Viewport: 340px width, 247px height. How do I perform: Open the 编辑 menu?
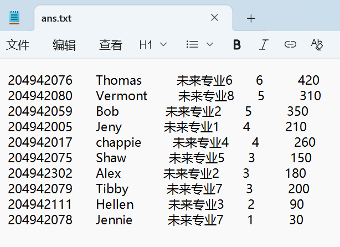(64, 45)
